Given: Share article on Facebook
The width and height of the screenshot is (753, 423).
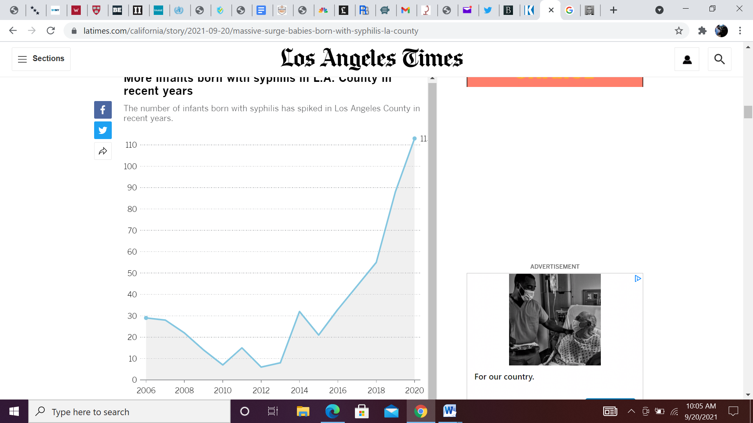Looking at the screenshot, I should click(x=103, y=110).
